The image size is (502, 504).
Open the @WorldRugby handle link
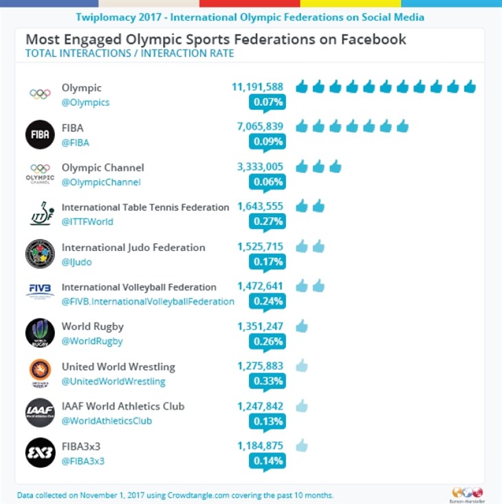[x=92, y=341]
